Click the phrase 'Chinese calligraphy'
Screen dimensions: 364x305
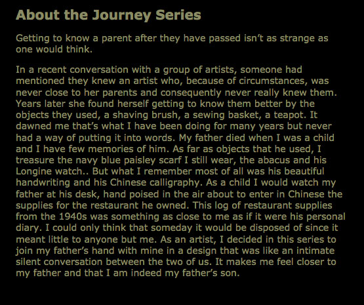click(x=155, y=182)
